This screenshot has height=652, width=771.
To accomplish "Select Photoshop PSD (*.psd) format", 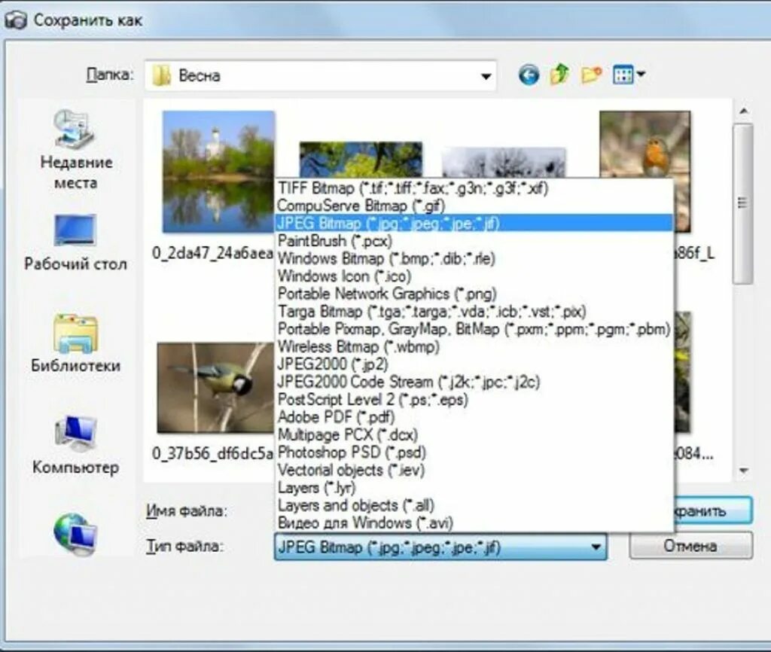I will [x=474, y=452].
